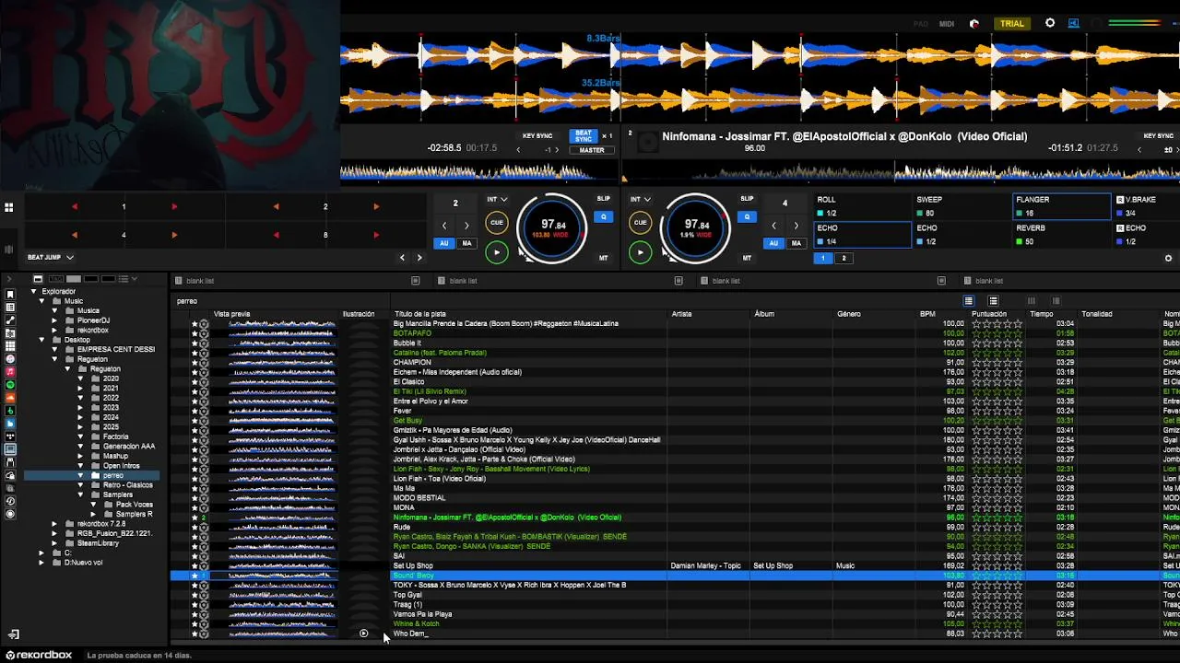
Task: Collapse the Explorador tree node
Action: 33,292
